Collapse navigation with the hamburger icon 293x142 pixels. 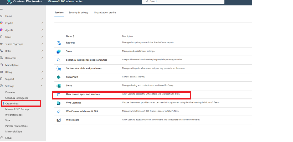(x=1, y=9)
